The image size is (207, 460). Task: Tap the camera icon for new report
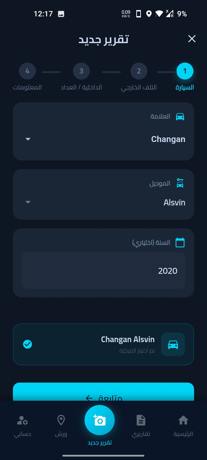point(99,420)
